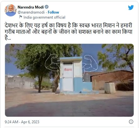Click the sky area of video thumbnail
This screenshot has width=139, height=128.
[x=90, y=49]
